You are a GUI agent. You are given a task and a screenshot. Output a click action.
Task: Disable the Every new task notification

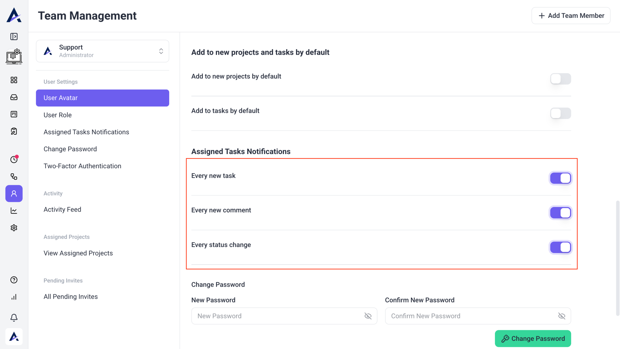[560, 178]
